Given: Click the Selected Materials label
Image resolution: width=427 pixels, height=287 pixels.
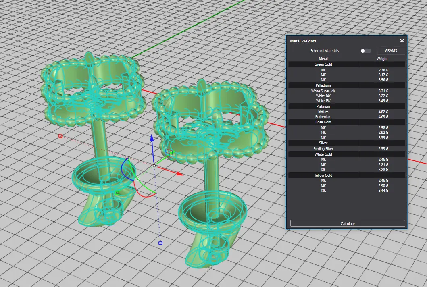Looking at the screenshot, I should [x=324, y=51].
